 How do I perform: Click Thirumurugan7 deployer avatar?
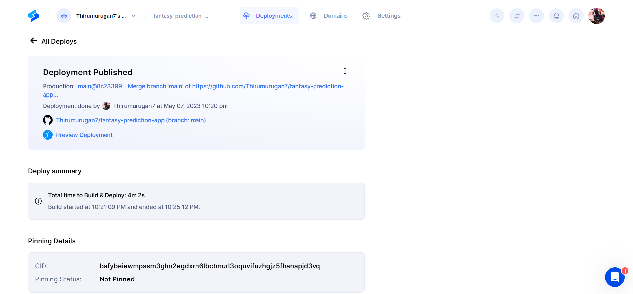coord(106,106)
